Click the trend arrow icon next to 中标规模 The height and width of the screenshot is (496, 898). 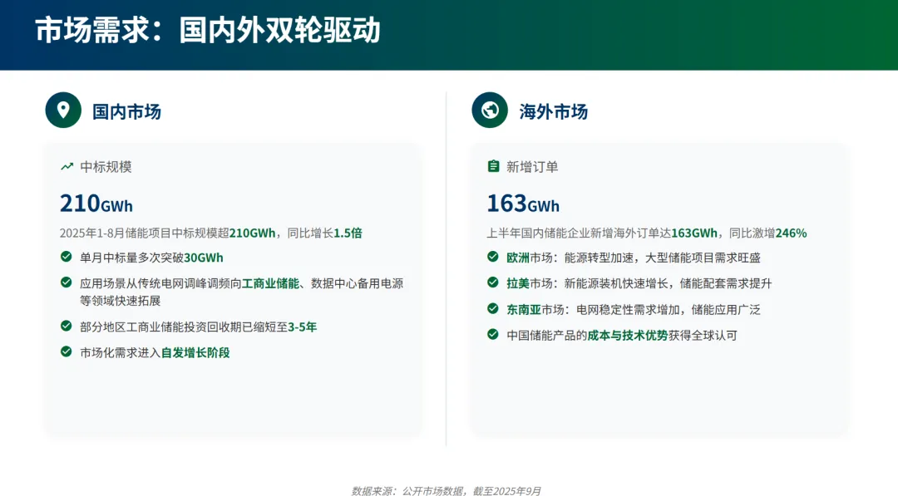click(67, 167)
